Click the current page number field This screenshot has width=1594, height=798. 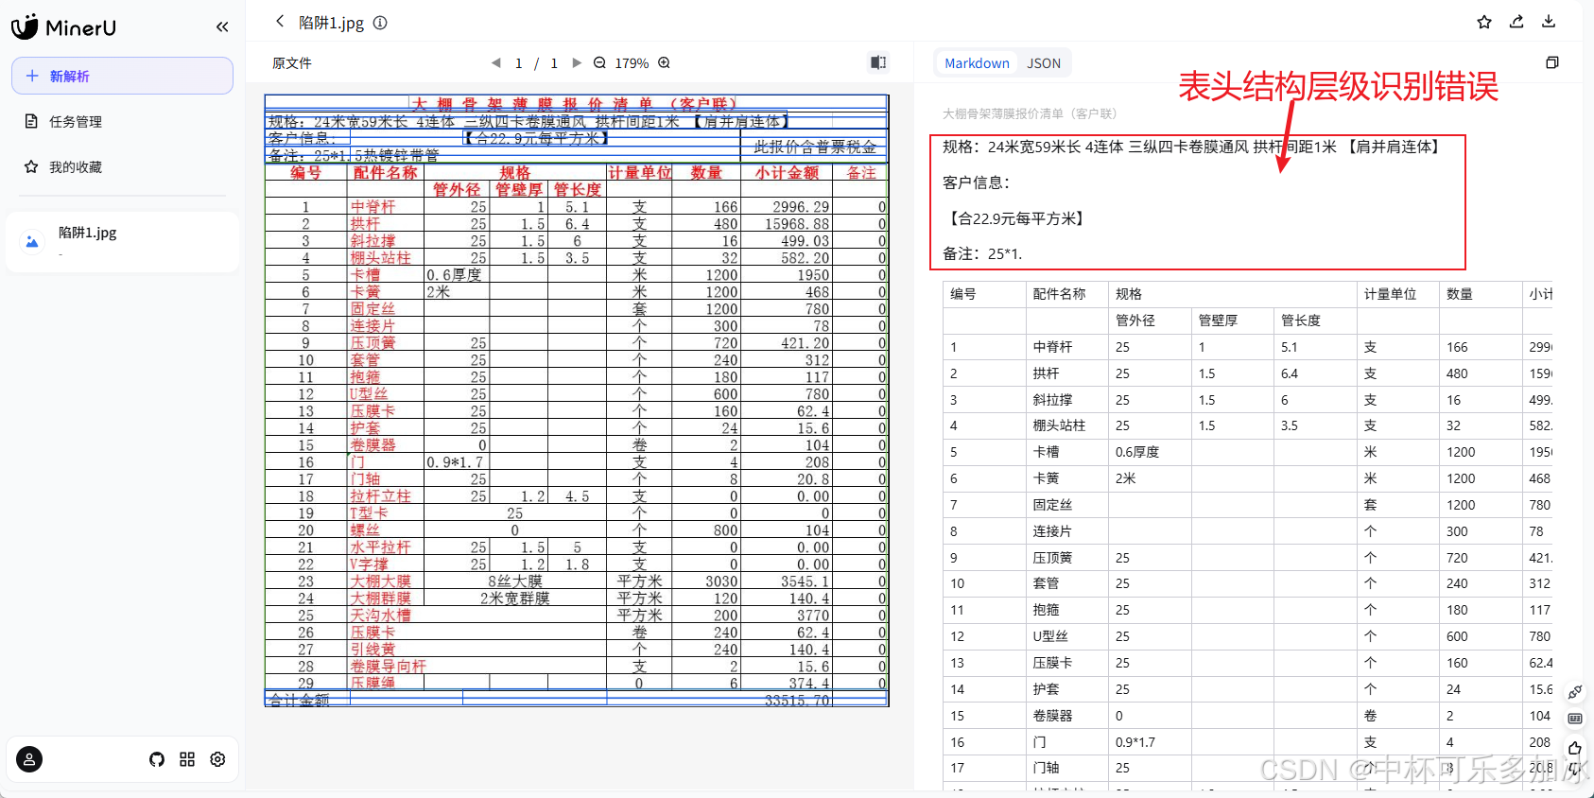518,63
